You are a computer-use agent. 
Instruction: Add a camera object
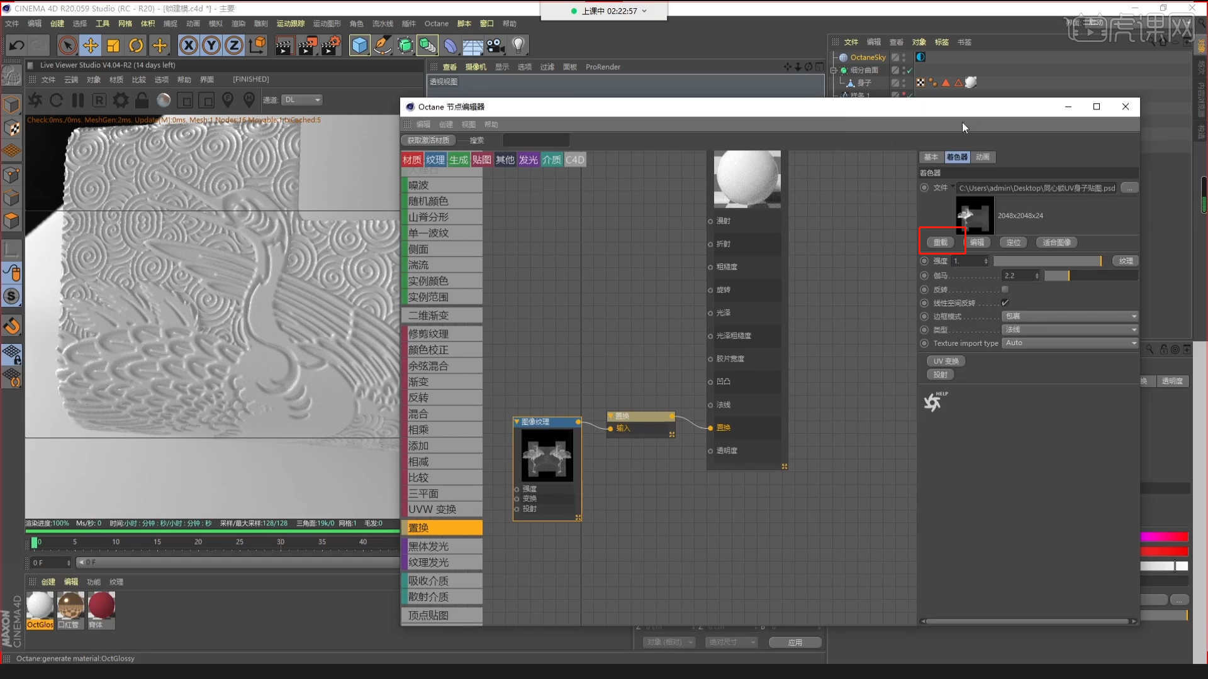coord(495,45)
